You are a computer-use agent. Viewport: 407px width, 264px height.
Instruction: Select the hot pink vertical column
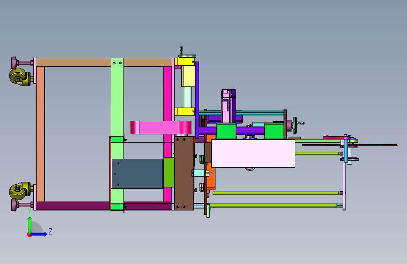[x=168, y=93]
